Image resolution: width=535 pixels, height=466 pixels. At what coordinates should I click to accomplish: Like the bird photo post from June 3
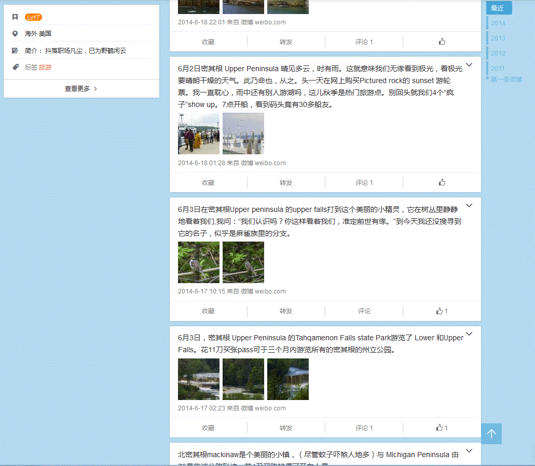(x=442, y=311)
